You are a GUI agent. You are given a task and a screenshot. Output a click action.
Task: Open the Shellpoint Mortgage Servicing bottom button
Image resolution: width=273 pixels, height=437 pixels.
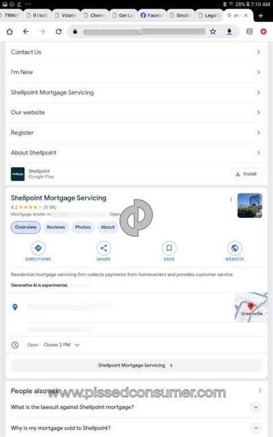pos(136,365)
